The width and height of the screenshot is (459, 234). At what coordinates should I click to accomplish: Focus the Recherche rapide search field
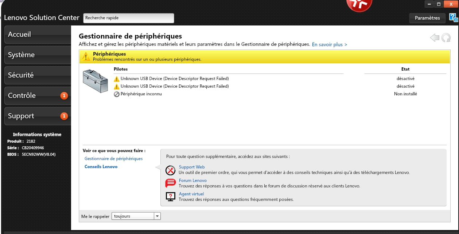(x=129, y=18)
